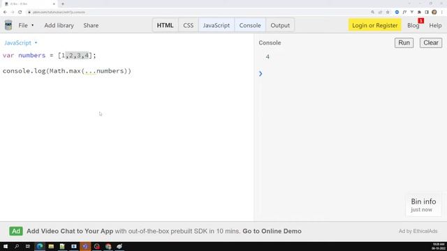Open the red circular taskbar app

click(x=96, y=246)
